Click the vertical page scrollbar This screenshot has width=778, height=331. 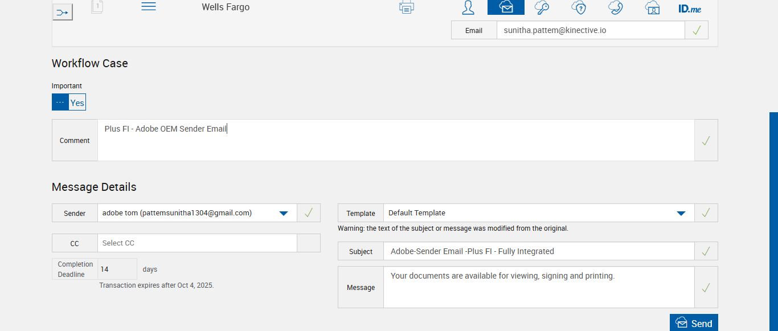pyautogui.click(x=773, y=221)
